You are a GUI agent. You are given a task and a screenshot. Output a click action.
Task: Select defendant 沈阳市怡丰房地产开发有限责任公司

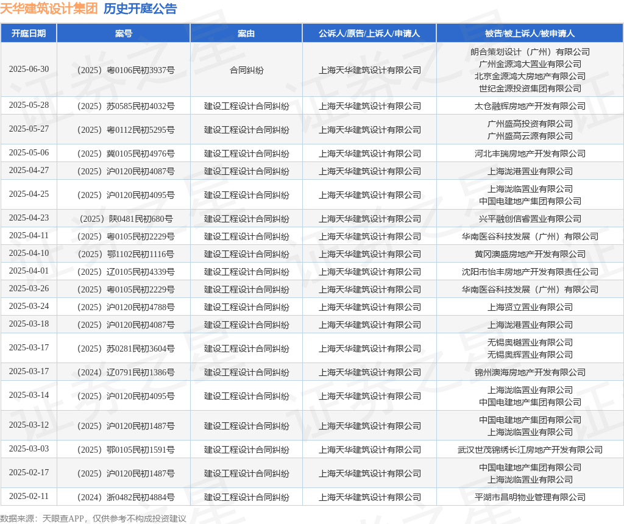tap(530, 272)
